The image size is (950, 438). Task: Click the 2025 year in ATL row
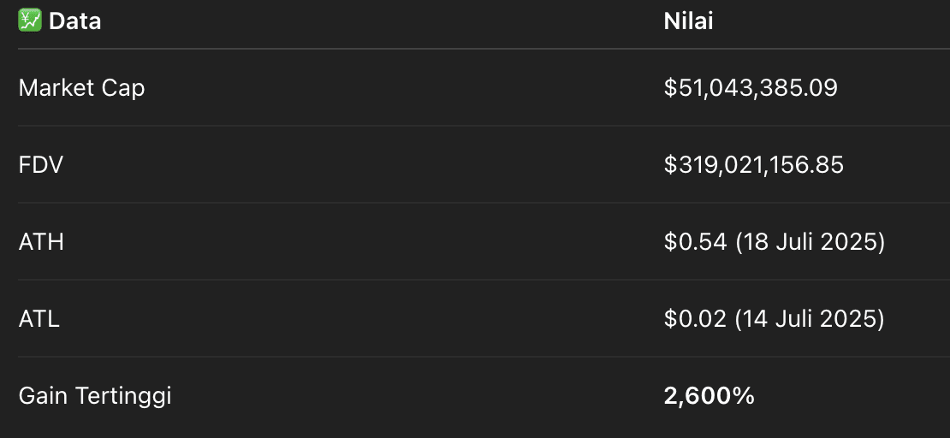(847, 318)
